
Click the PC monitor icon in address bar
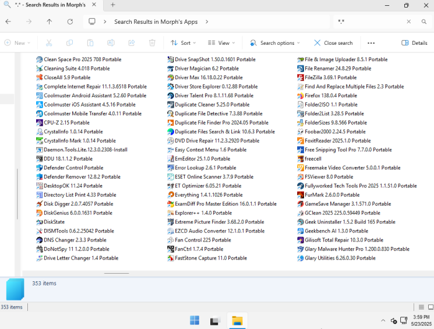[x=92, y=22]
